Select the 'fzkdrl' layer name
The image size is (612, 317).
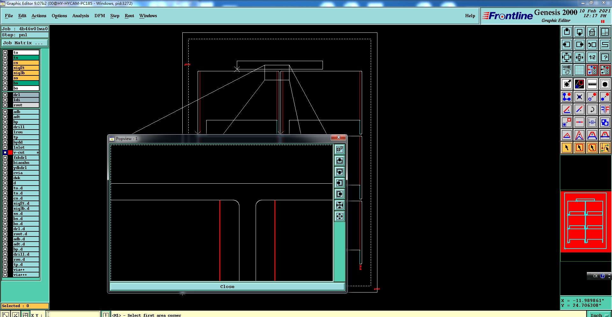click(x=26, y=158)
